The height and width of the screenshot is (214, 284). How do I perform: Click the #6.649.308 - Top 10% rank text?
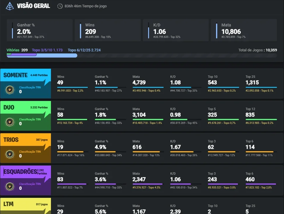[98, 37]
